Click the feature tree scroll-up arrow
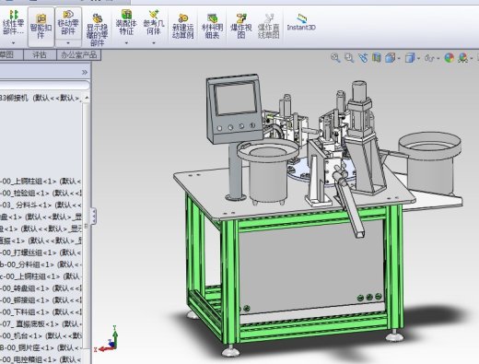This screenshot has height=364, width=479. point(87,98)
